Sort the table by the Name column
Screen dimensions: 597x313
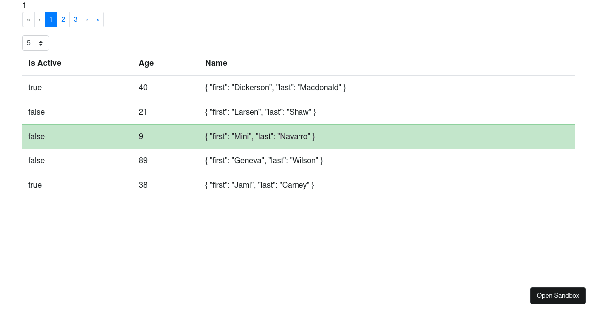point(216,63)
